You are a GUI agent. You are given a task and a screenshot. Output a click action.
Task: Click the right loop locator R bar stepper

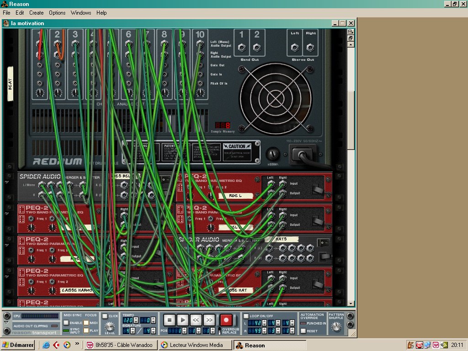tap(264, 331)
